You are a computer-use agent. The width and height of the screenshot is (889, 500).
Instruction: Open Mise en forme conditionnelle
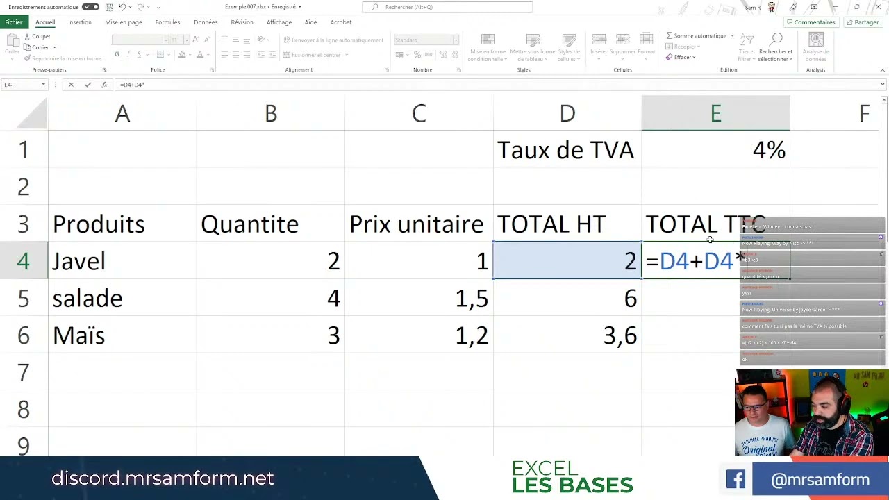pos(487,47)
